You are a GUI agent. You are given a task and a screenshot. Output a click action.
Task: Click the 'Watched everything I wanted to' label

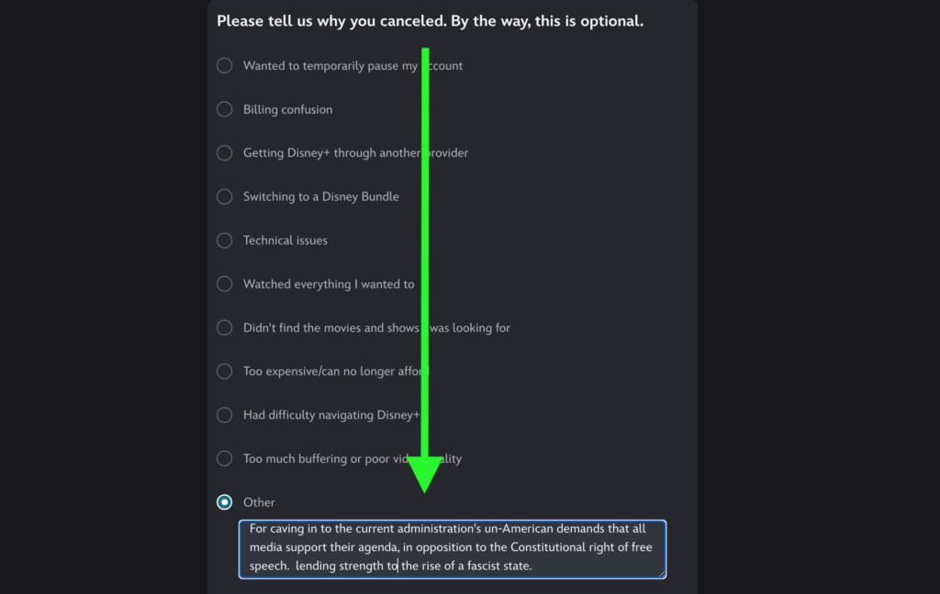[329, 284]
